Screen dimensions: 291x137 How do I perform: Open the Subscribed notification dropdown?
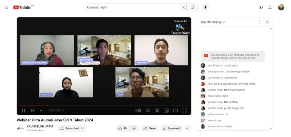tap(72, 128)
